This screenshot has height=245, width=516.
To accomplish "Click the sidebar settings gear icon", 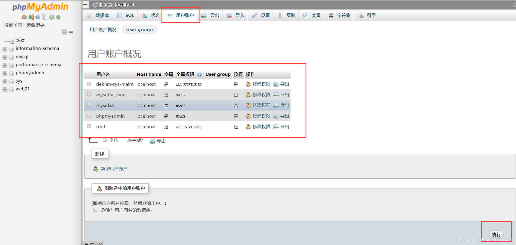I will point(51,17).
